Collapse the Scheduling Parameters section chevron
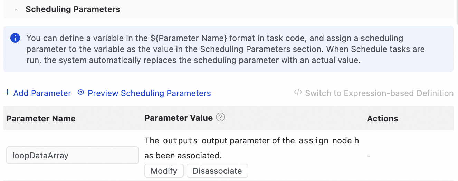Viewport: 458px width, 181px height. pos(16,10)
